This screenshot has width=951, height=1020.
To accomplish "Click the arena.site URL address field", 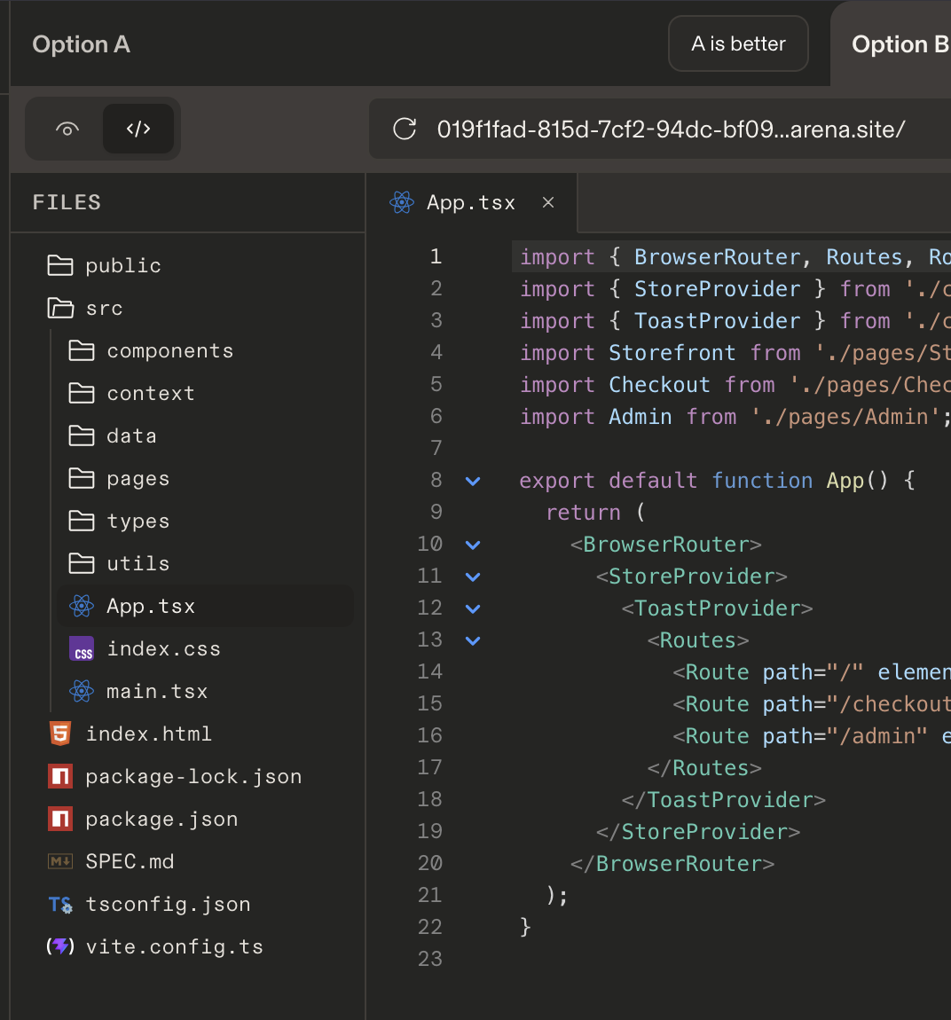I will 671,129.
